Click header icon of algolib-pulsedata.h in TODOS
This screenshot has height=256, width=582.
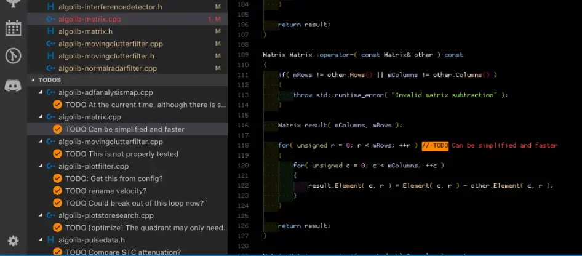click(x=51, y=240)
